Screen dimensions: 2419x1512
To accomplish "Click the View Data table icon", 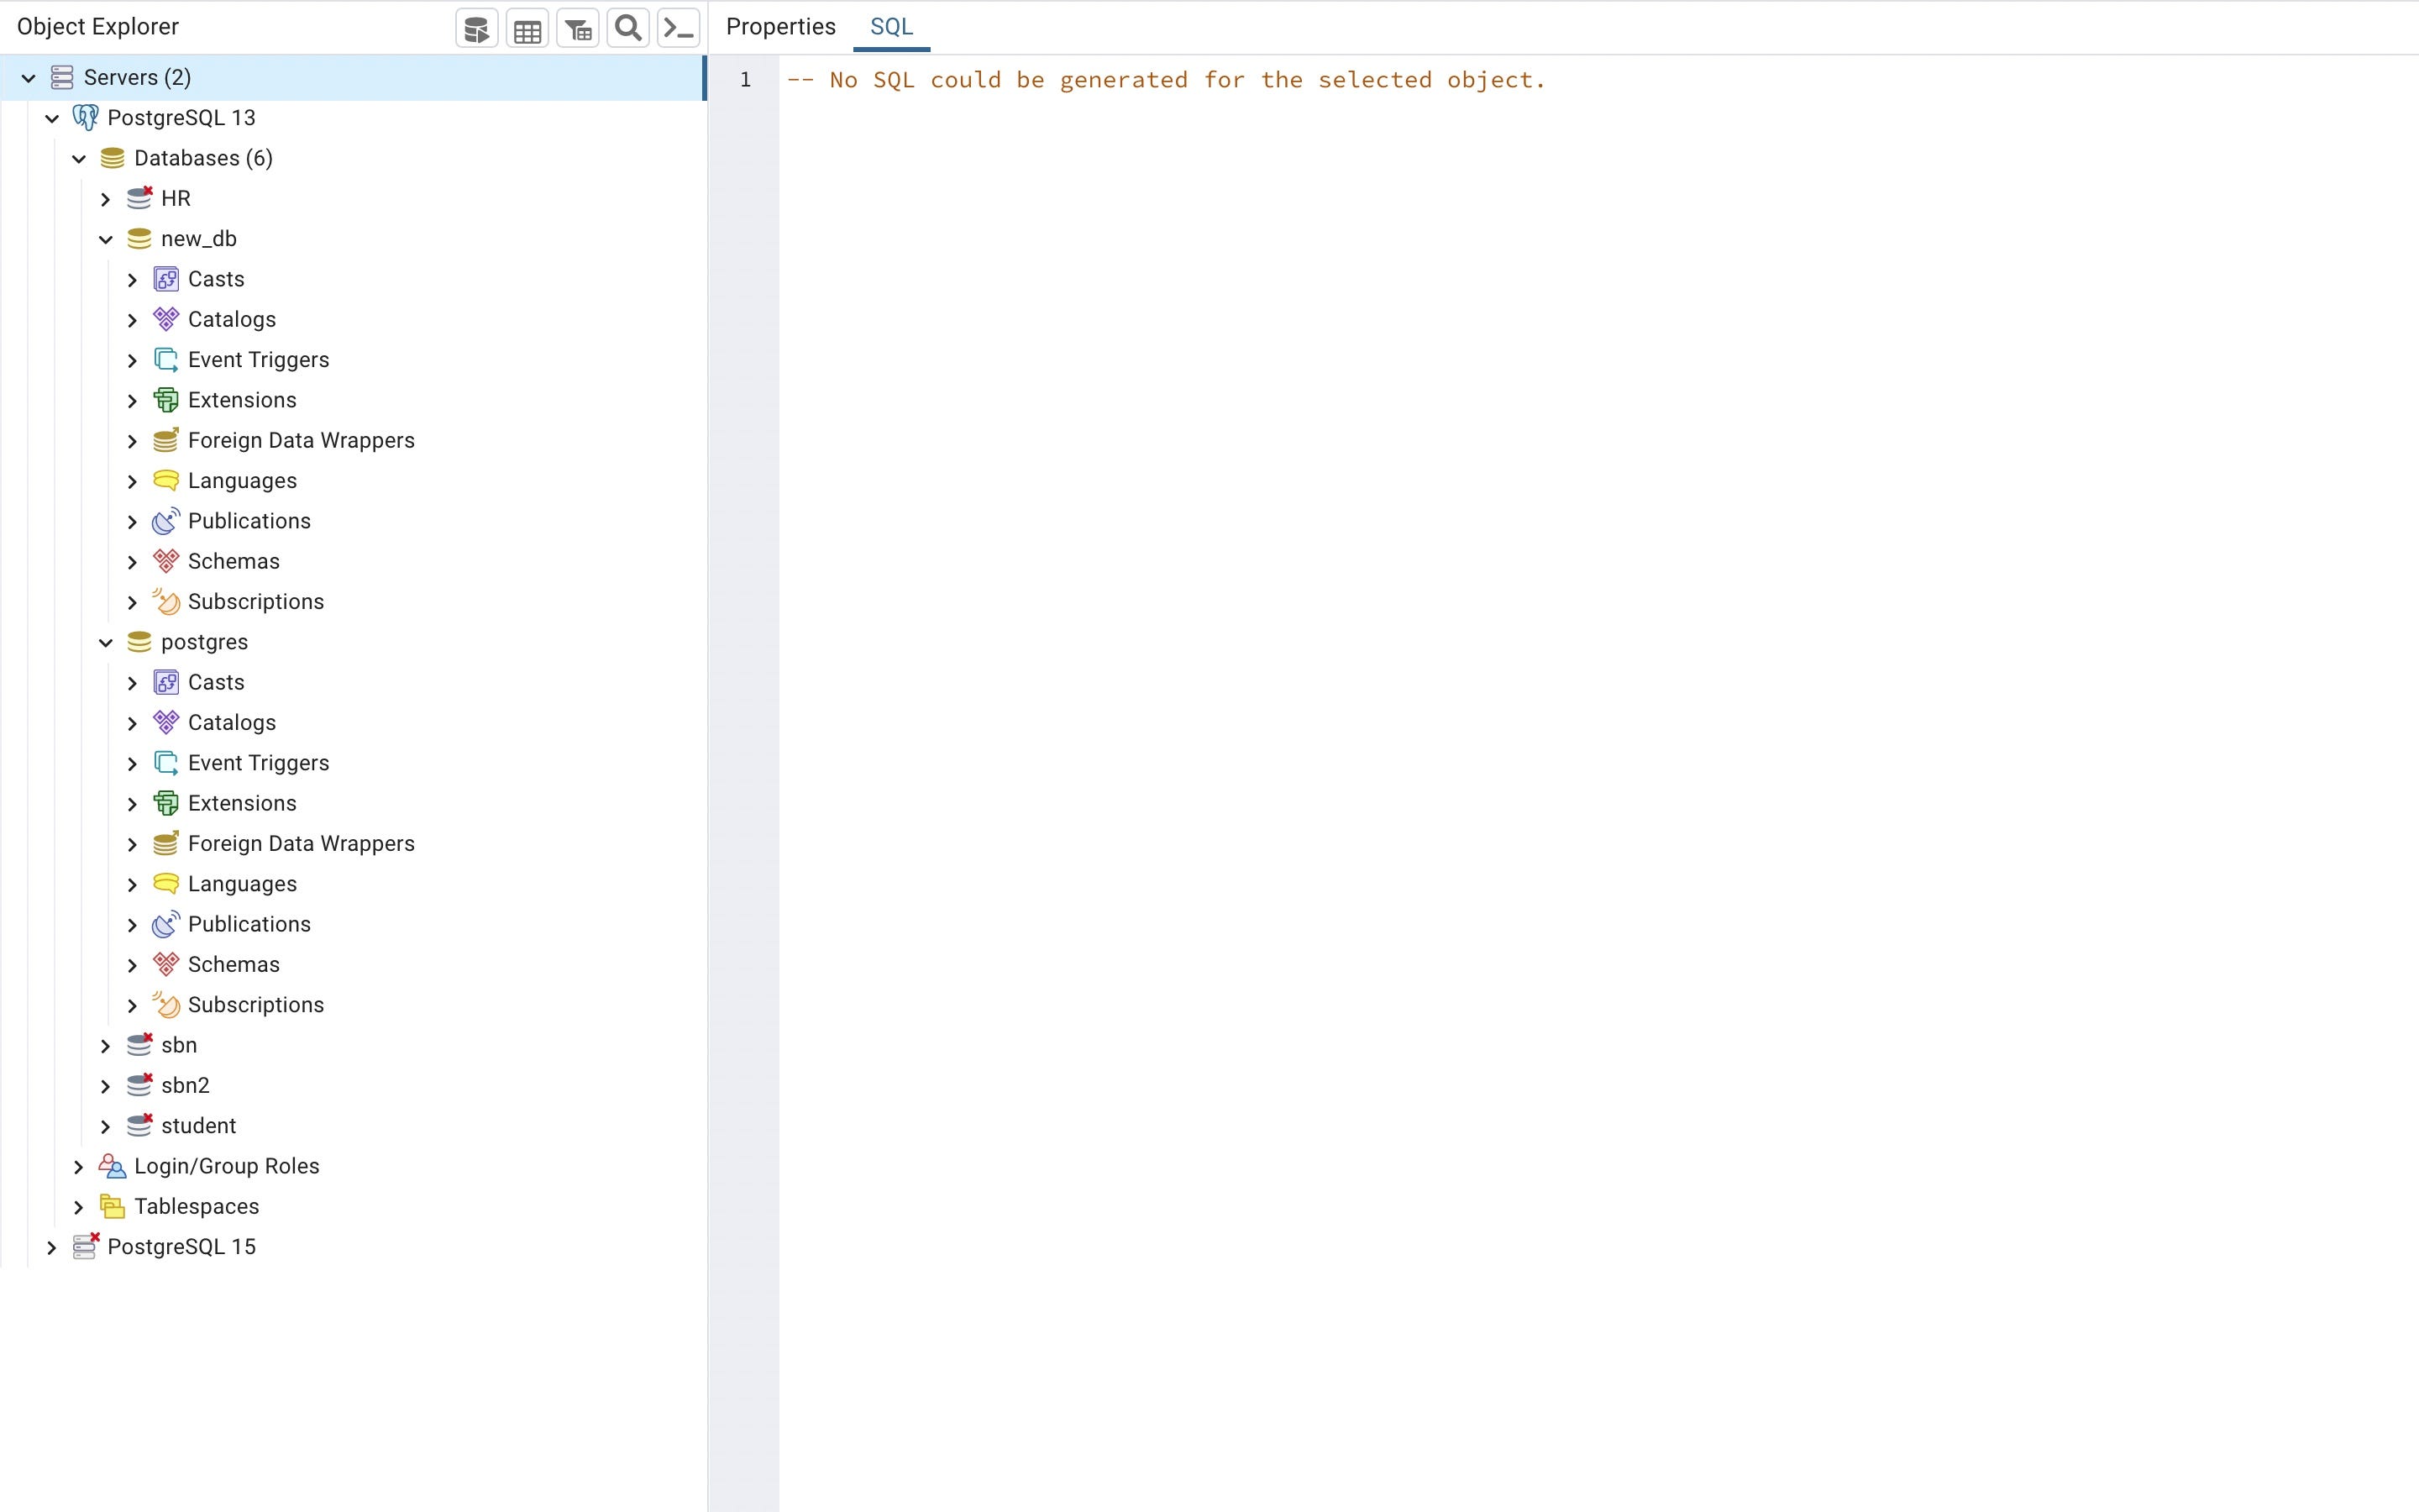I will [527, 29].
